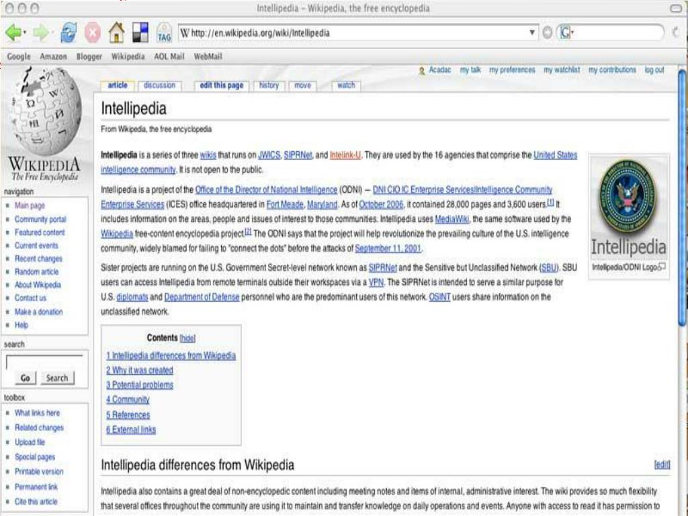Image resolution: width=688 pixels, height=516 pixels.
Task: Click the red Stop loading icon
Action: 93,32
